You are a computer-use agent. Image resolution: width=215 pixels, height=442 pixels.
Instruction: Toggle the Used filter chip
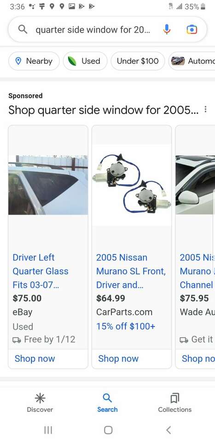(85, 61)
